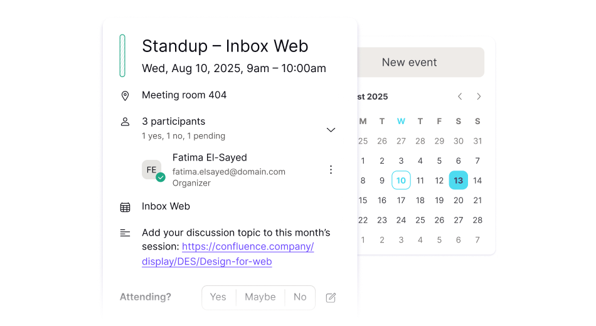This screenshot has width=596, height=326.
Task: Click the location pin icon
Action: point(125,95)
